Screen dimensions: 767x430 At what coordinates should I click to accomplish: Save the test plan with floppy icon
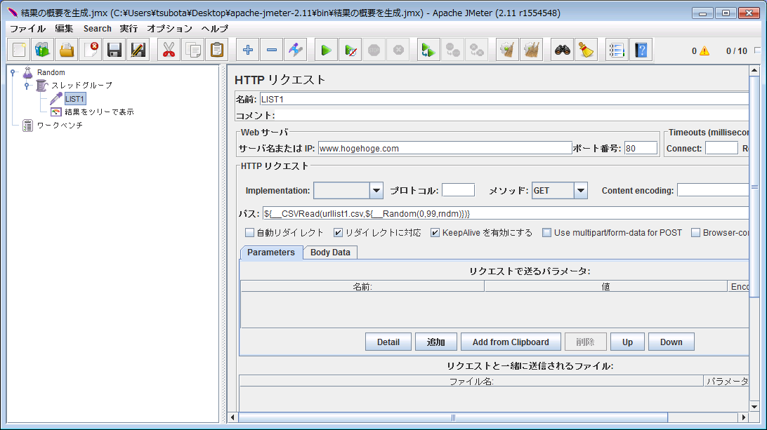coord(114,50)
